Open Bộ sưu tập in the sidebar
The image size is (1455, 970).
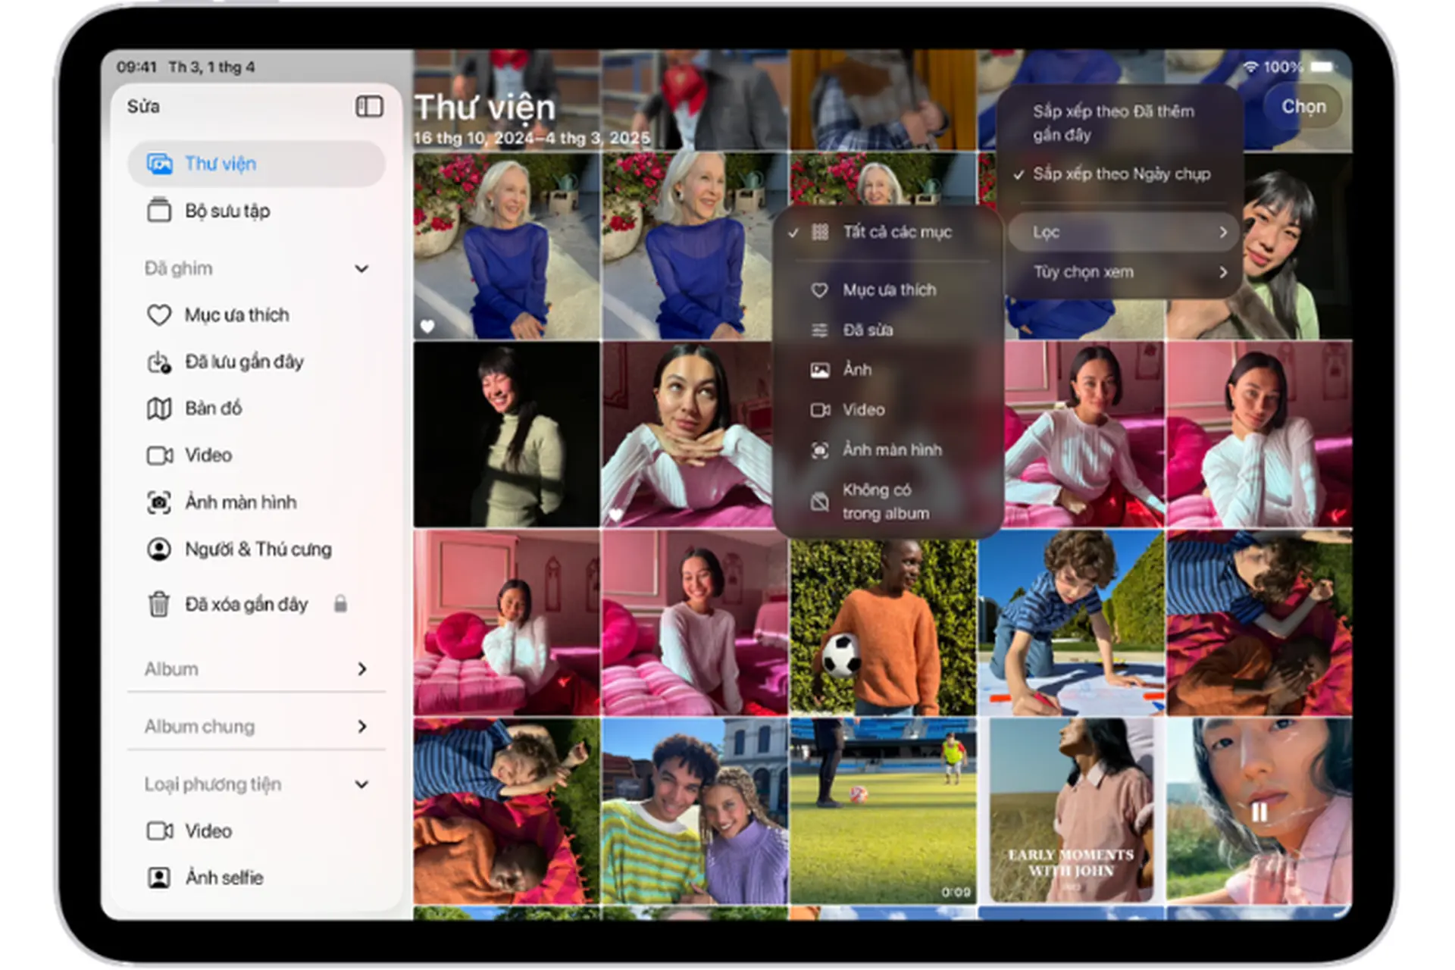click(256, 211)
